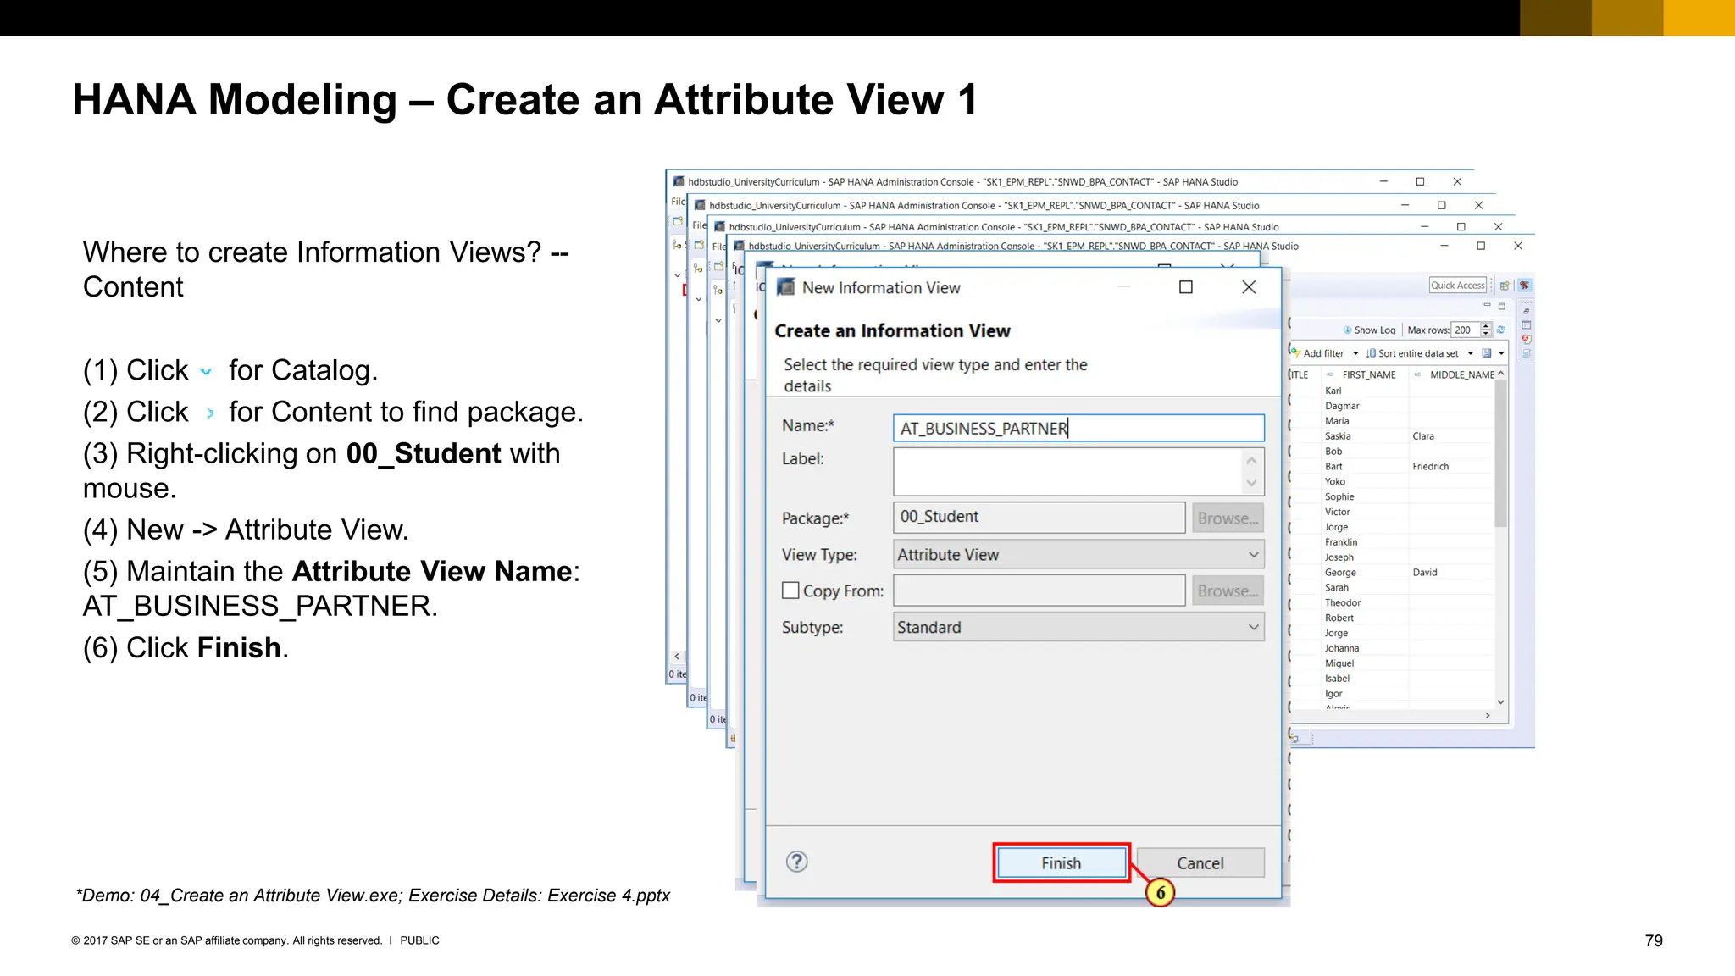The height and width of the screenshot is (976, 1735).
Task: Click the refresh icon next to Max rows
Action: 1501,330
